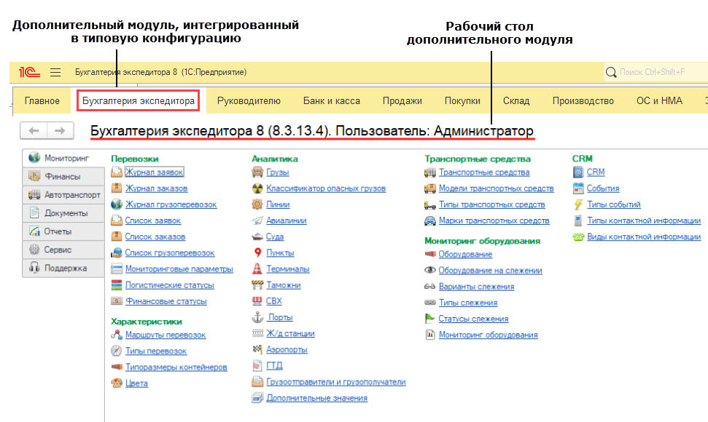Open the Типы контактной информации link
708x422 pixels.
644,220
